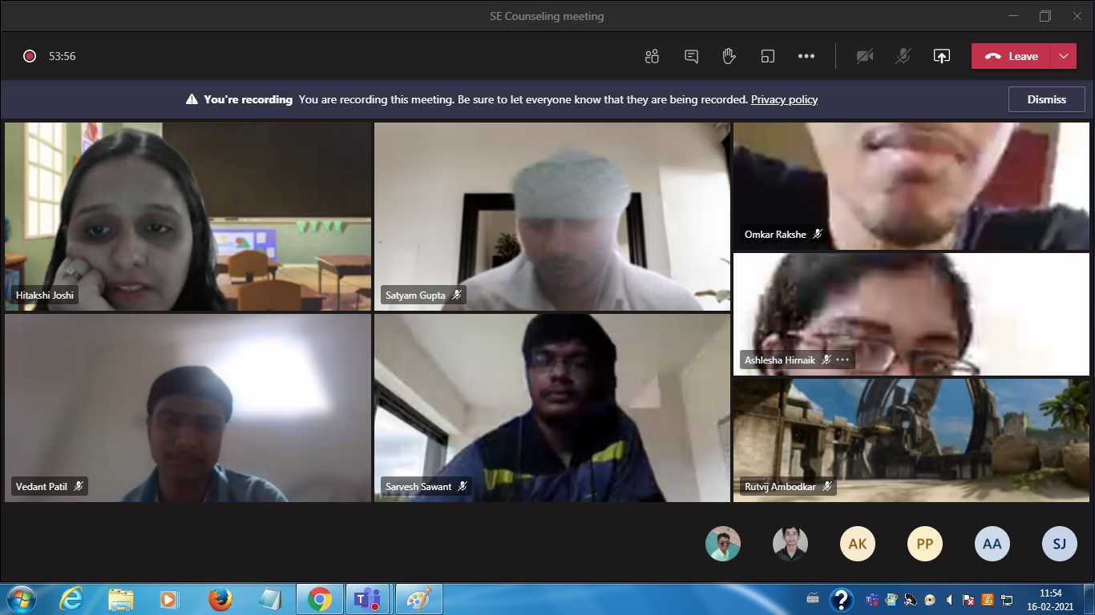Open the Privacy policy link
This screenshot has width=1095, height=615.
click(784, 99)
